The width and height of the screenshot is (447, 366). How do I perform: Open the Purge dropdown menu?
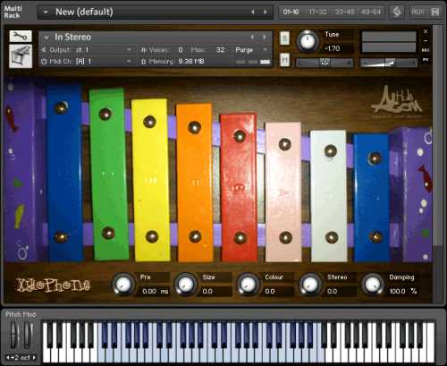pyautogui.click(x=251, y=50)
